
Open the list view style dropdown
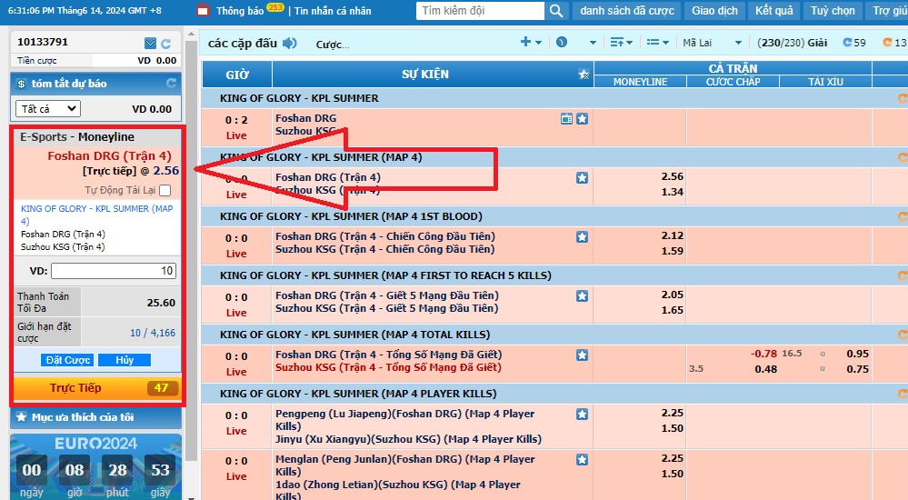click(658, 43)
